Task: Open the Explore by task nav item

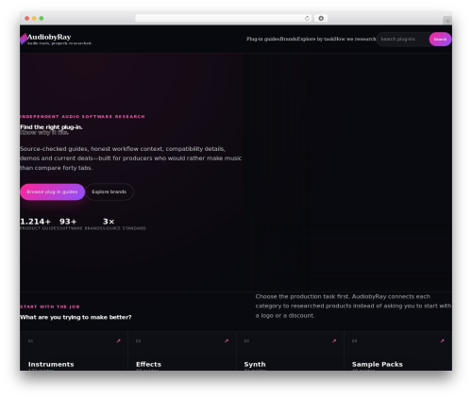Action: pyautogui.click(x=315, y=39)
